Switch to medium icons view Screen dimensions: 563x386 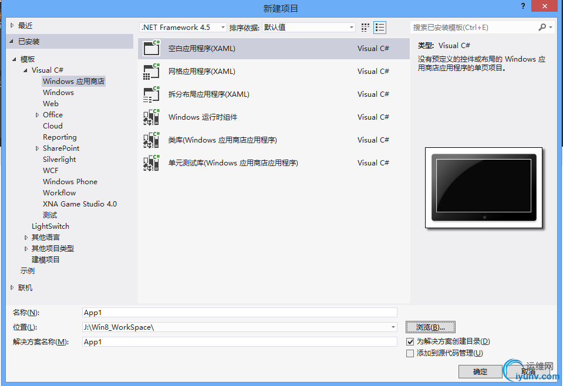pyautogui.click(x=364, y=27)
